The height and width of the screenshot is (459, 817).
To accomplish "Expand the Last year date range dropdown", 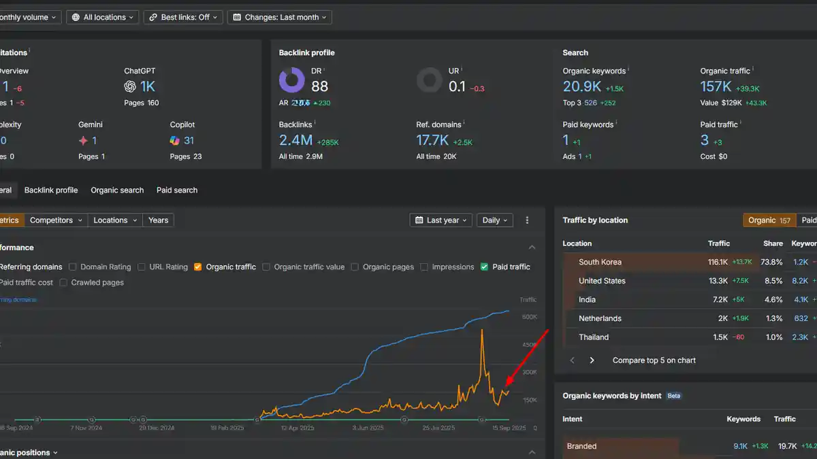I will [441, 220].
